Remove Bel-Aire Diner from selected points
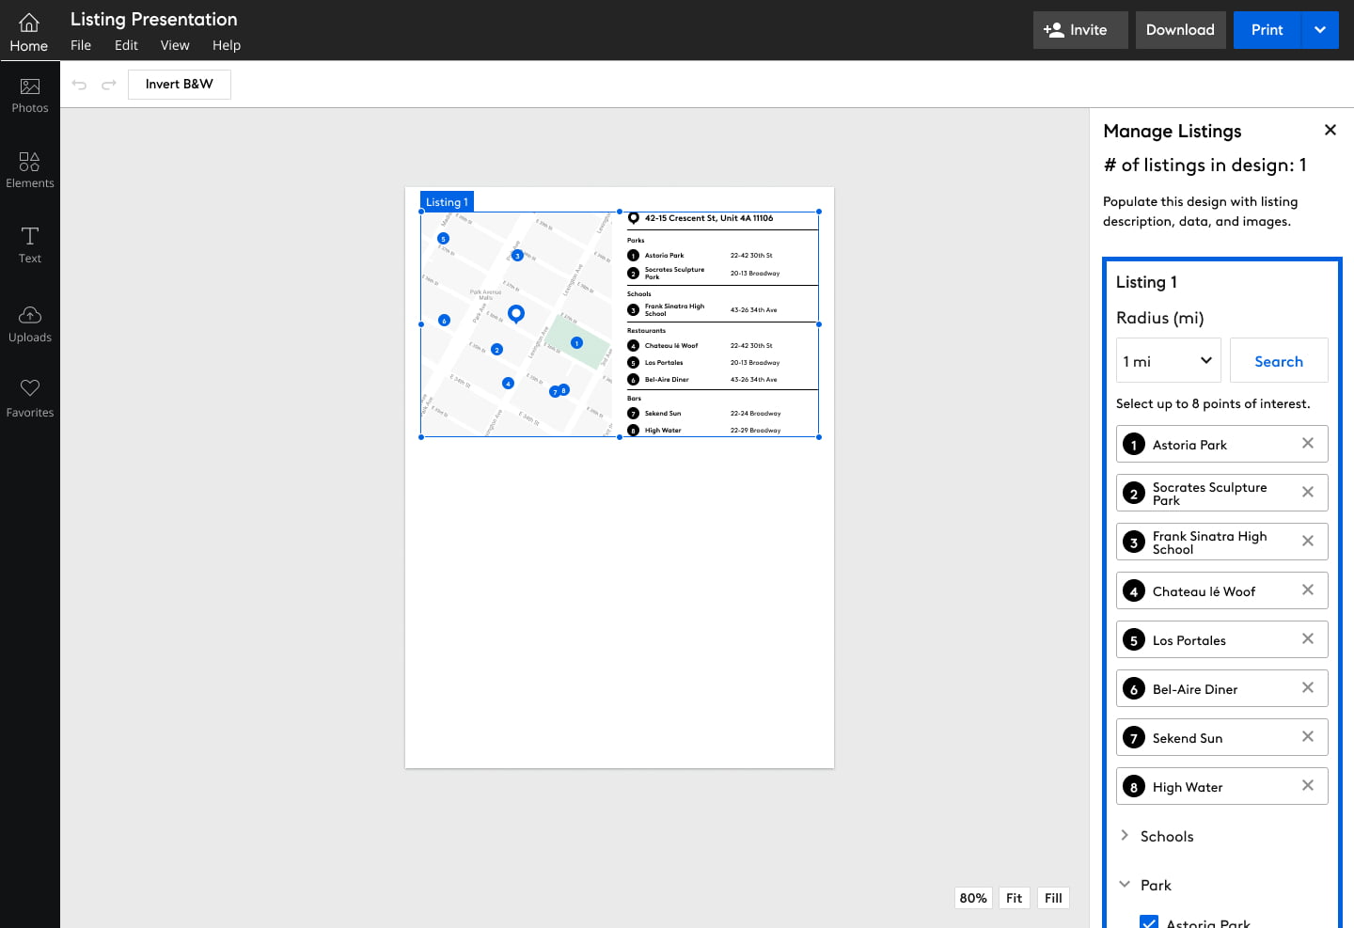Screen dimensions: 1354x928 pos(1307,688)
